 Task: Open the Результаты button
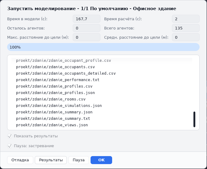click(x=51, y=160)
